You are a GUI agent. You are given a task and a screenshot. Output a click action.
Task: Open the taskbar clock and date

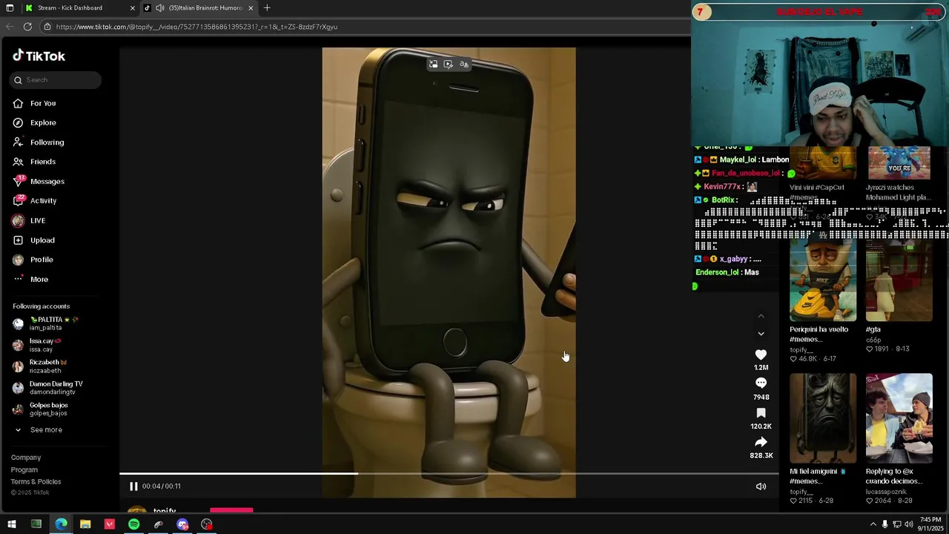[x=930, y=524]
